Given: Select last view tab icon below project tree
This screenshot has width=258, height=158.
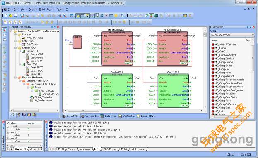Looking at the screenshot, I should click(34, 115).
